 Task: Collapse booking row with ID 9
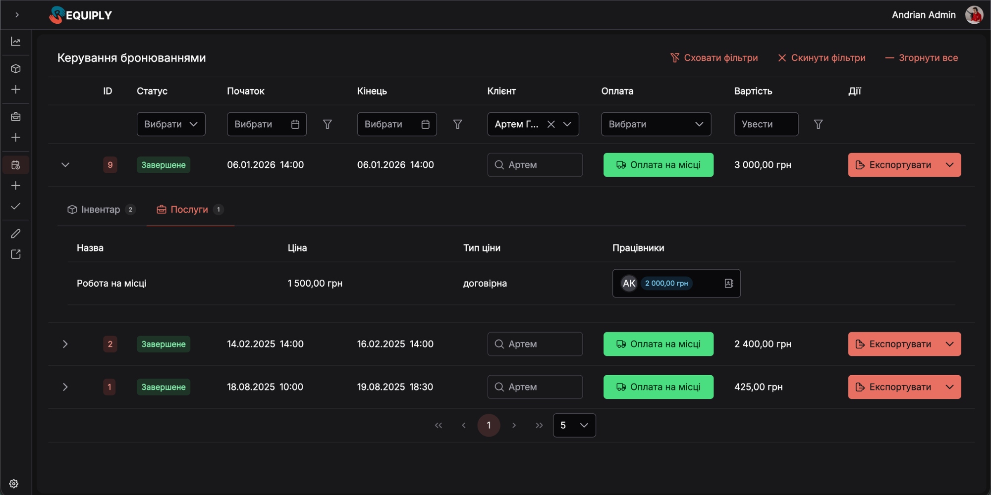[x=65, y=165]
